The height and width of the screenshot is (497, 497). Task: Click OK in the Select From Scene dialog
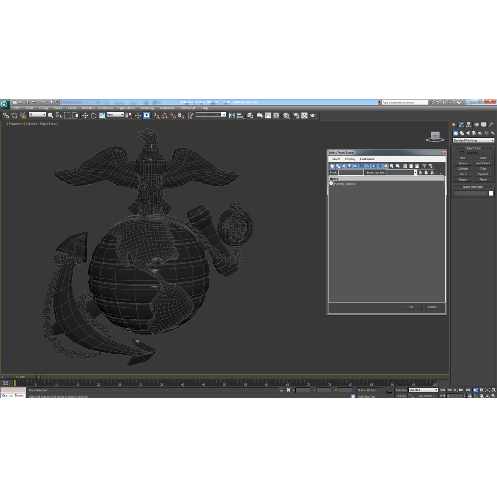(x=411, y=307)
